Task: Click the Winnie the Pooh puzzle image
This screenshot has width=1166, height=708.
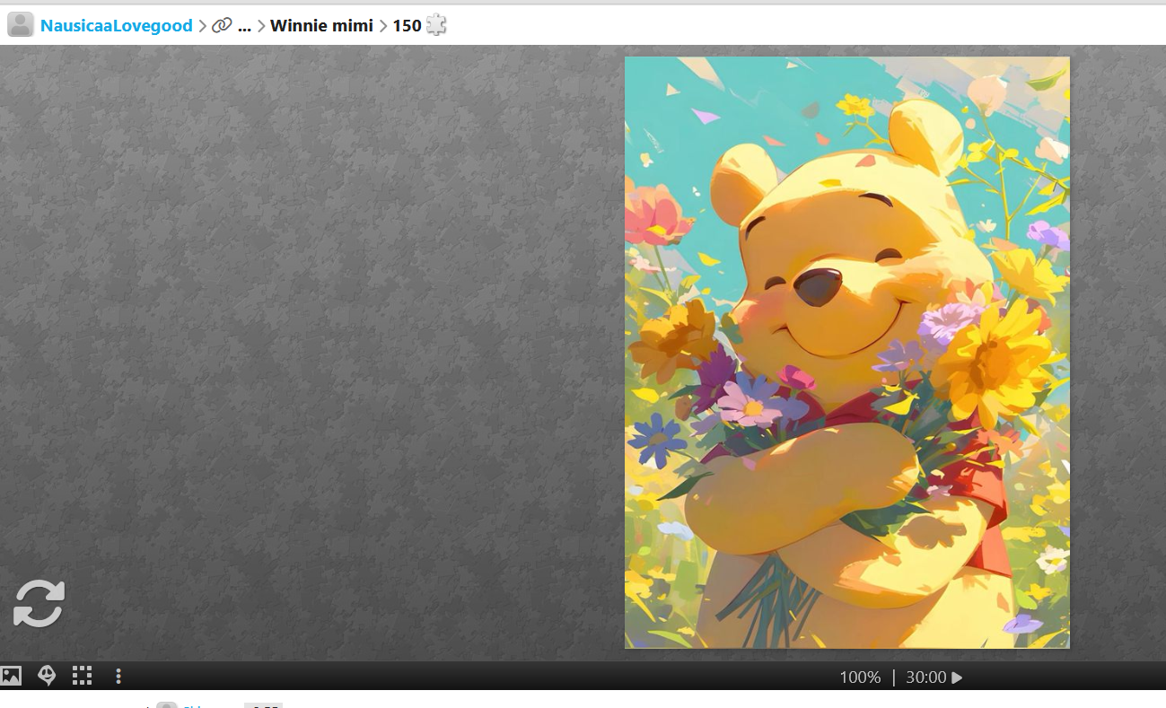Action: pos(846,352)
